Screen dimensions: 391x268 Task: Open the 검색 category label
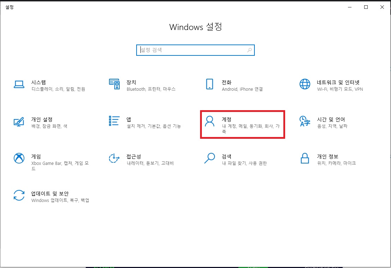[x=227, y=156]
